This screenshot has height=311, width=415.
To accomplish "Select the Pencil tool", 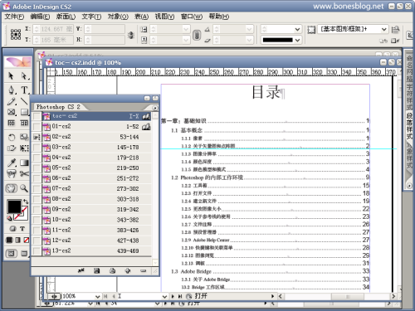I will click(x=11, y=101).
